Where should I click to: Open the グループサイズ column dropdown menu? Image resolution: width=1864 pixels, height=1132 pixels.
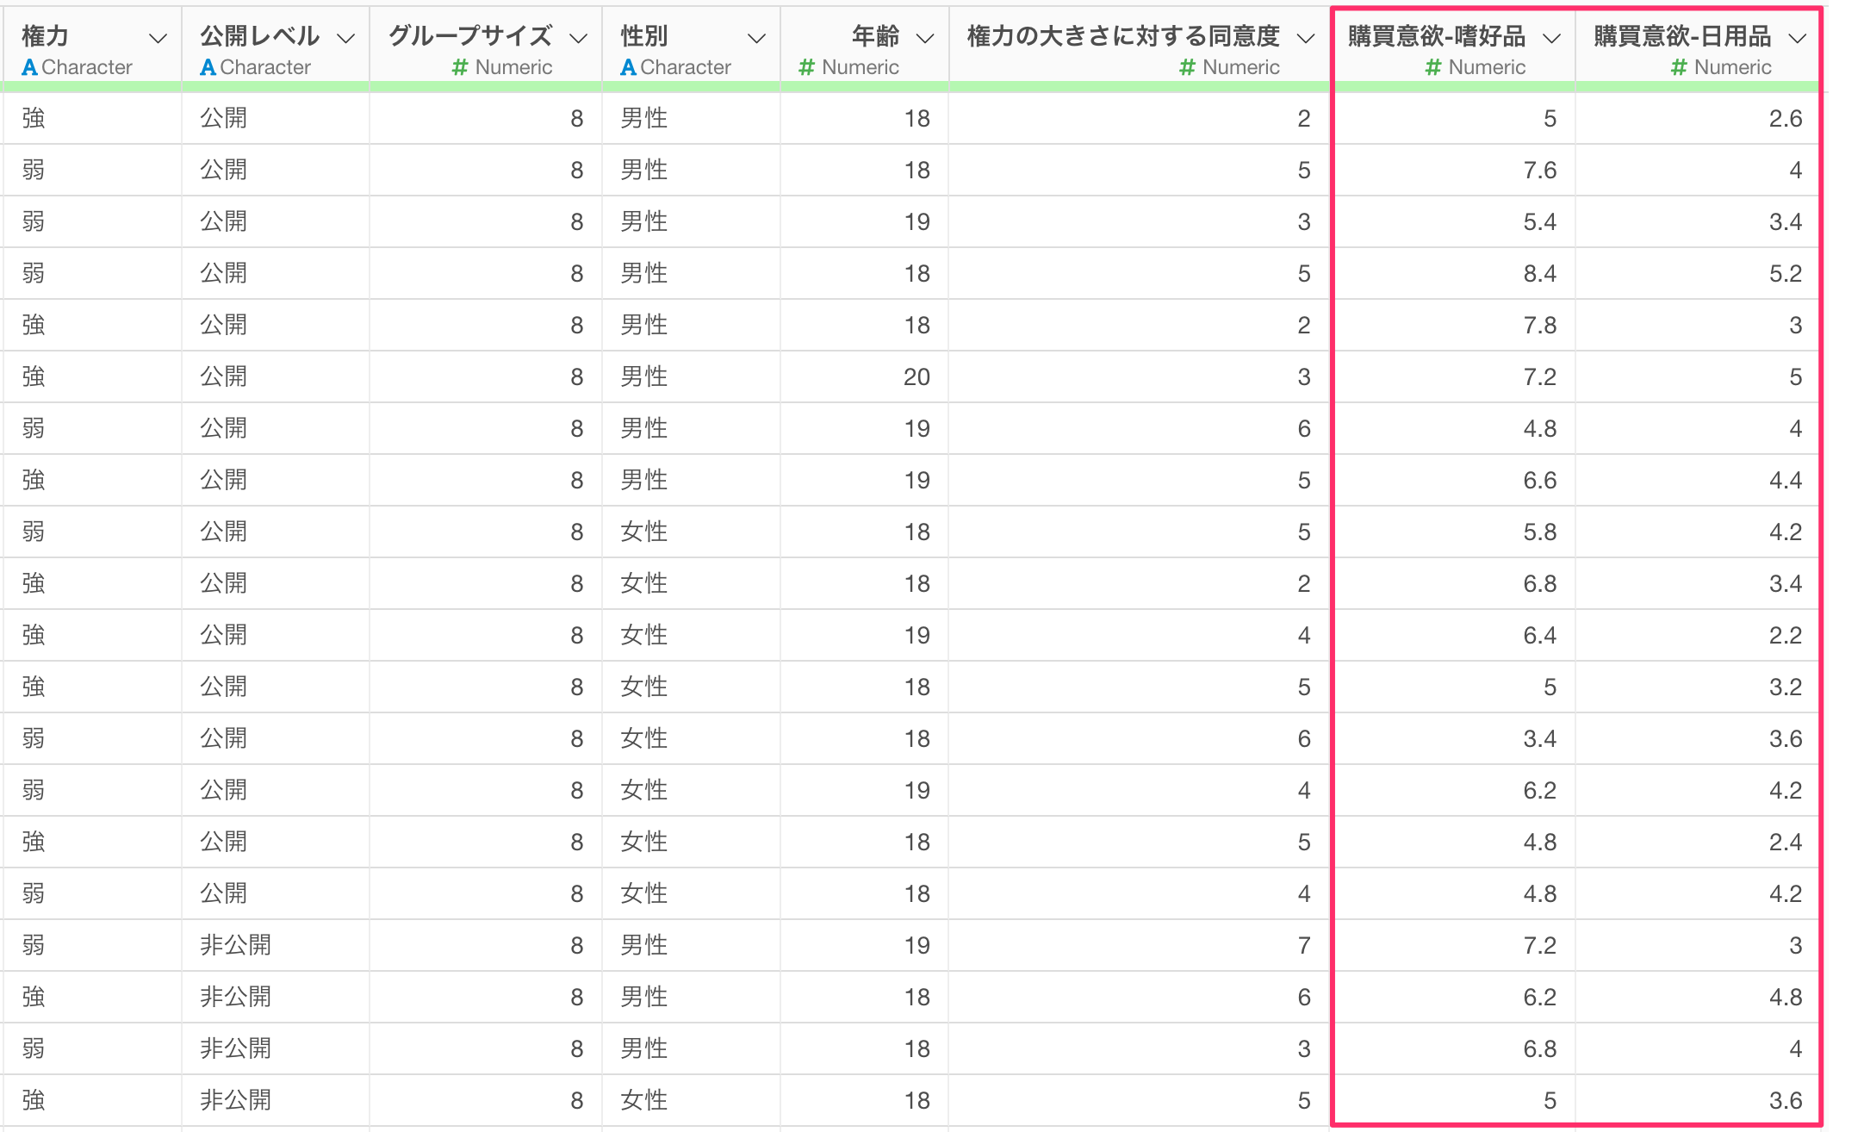click(579, 39)
